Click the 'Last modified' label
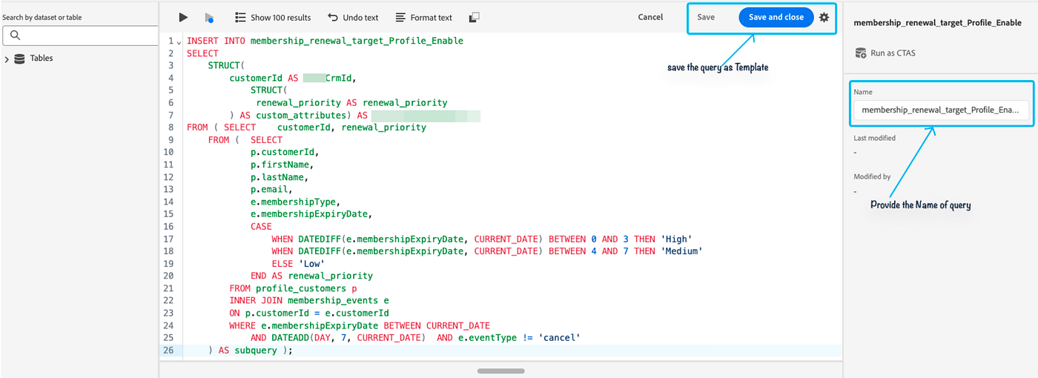This screenshot has width=1038, height=378. tap(874, 138)
